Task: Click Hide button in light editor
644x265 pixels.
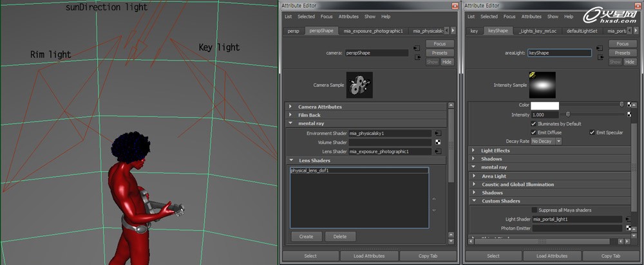Action: point(629,62)
